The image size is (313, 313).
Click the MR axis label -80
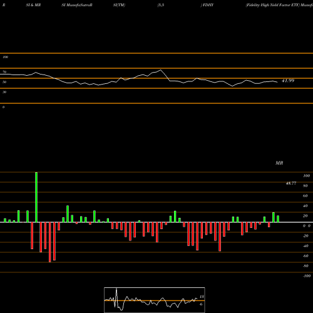[305, 266]
